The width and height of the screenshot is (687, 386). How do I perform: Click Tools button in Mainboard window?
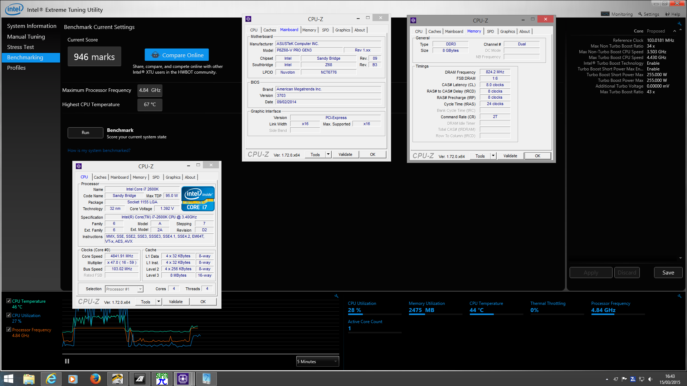coord(315,154)
